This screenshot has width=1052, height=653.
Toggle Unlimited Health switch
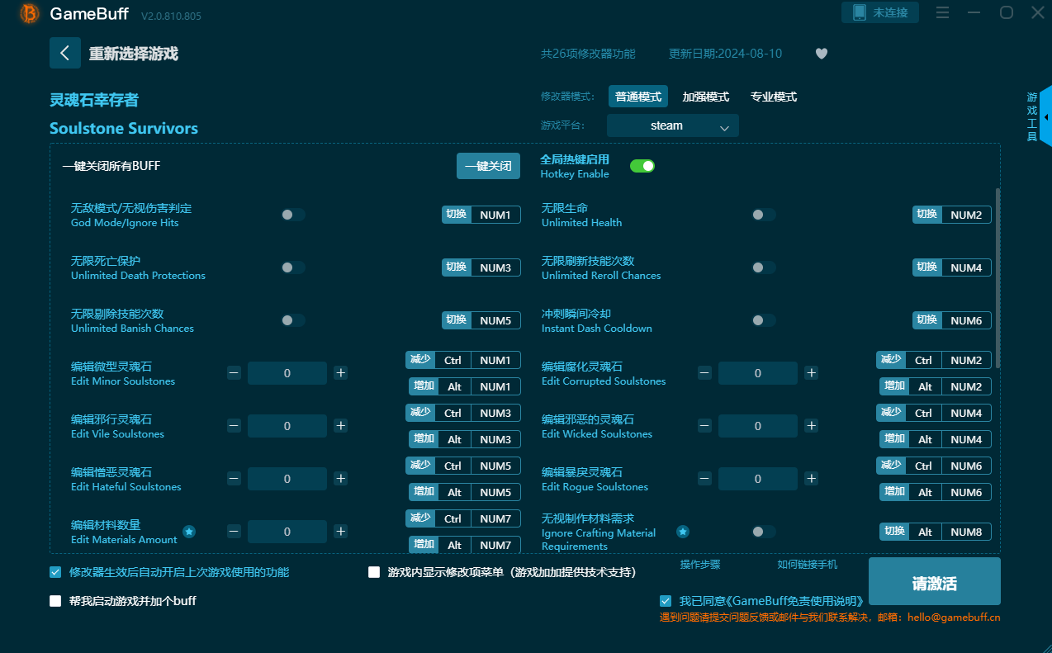(x=764, y=215)
